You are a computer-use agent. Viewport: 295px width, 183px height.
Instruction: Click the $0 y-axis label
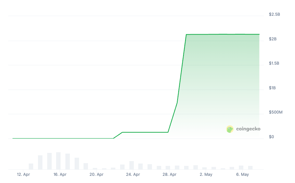[x=271, y=137]
